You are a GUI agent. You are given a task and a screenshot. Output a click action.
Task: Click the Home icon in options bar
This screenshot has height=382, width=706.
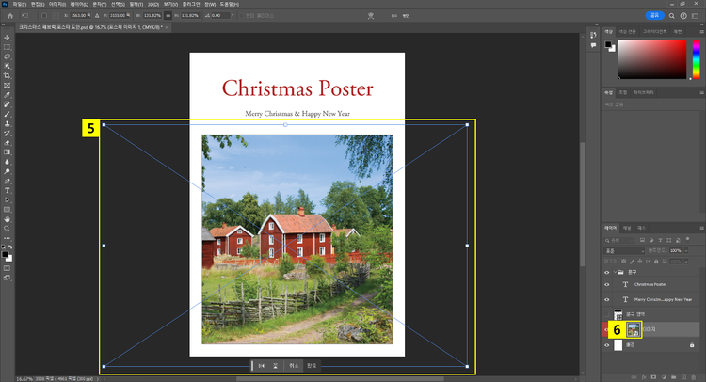tap(10, 16)
